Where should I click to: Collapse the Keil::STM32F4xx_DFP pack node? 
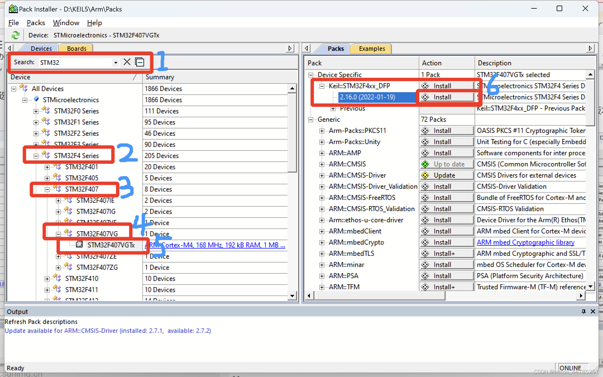coord(322,86)
